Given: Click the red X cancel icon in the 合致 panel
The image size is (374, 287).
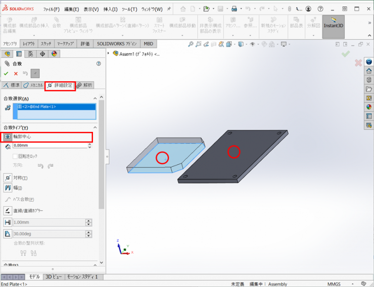Looking at the screenshot, I should point(16,73).
